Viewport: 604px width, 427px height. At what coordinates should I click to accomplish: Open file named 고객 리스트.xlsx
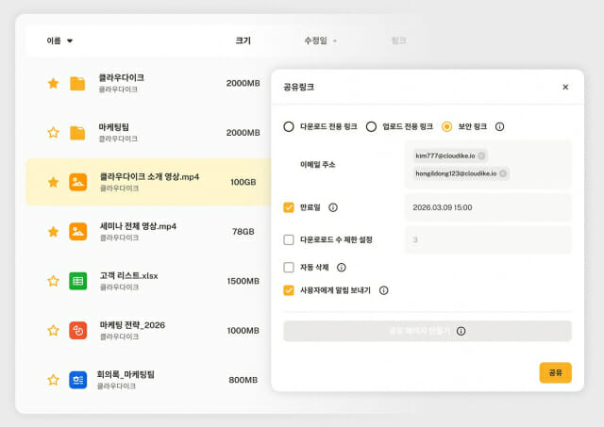(128, 276)
